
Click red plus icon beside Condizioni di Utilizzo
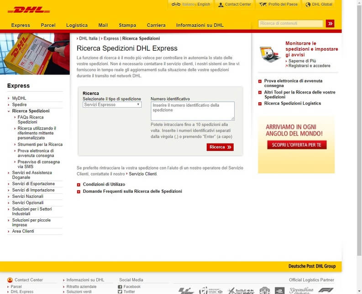[x=79, y=185]
